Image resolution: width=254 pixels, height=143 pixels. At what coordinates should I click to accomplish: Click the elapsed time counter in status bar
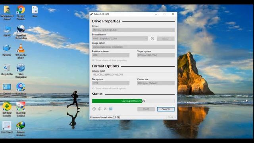[x=171, y=118]
